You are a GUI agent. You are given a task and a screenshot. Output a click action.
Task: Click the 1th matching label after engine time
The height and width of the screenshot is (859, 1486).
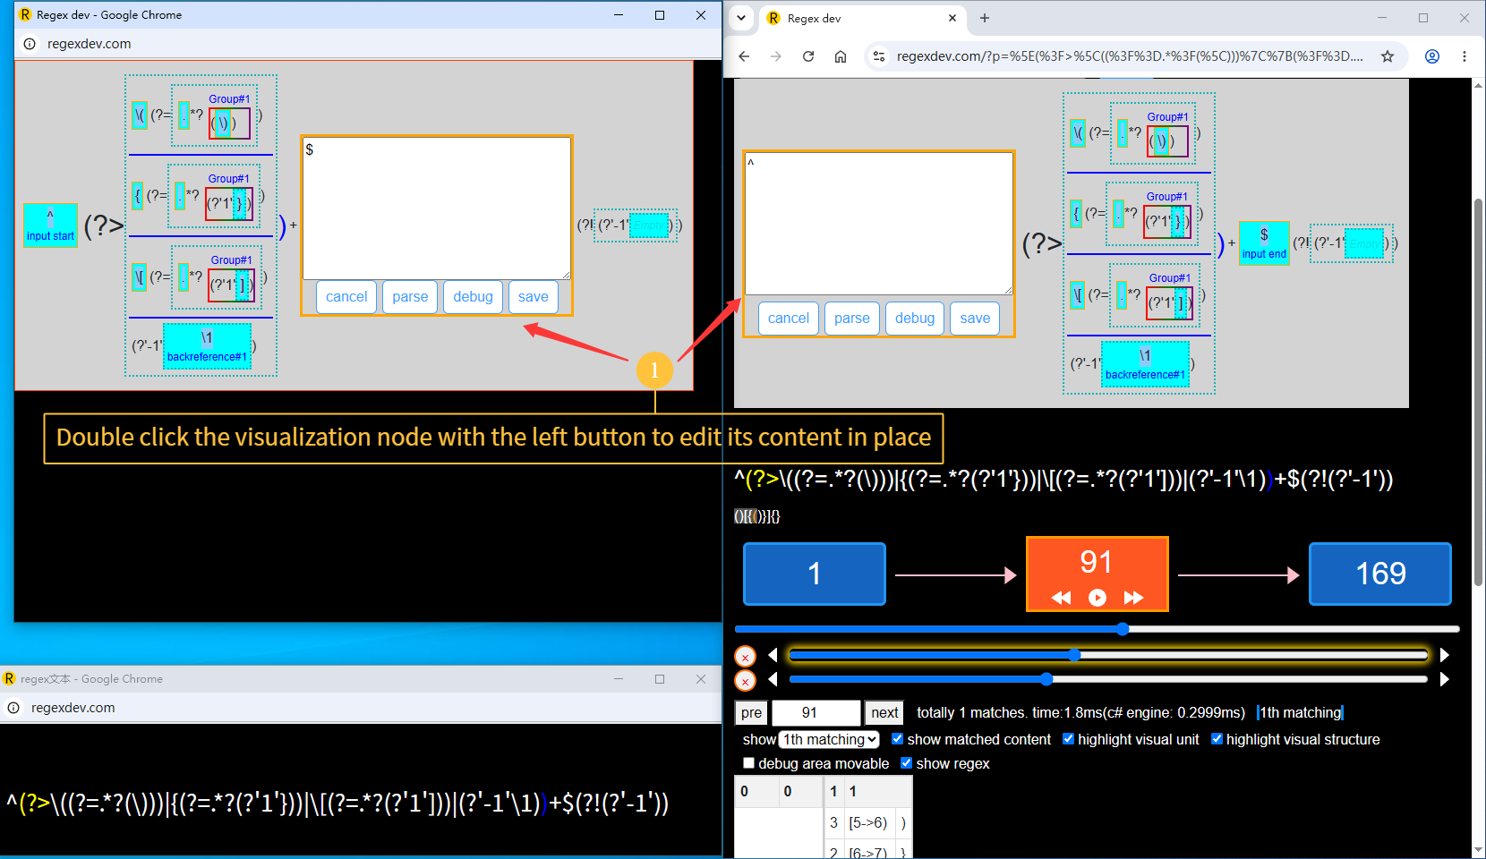(1300, 713)
